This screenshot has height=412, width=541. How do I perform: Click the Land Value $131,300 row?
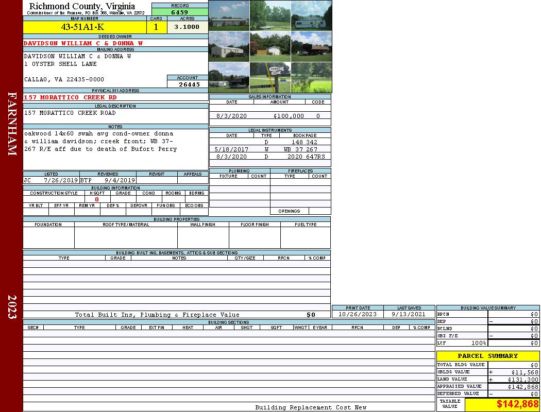coord(487,379)
